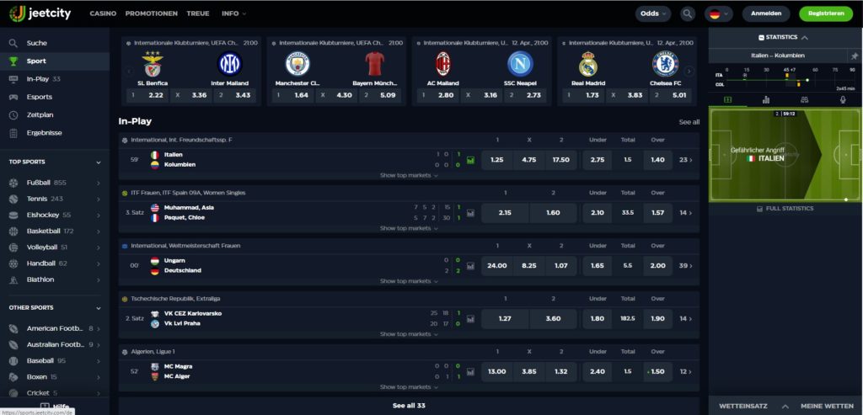The image size is (863, 415).
Task: Open Eishockey icon in sidebar
Action: (x=13, y=215)
